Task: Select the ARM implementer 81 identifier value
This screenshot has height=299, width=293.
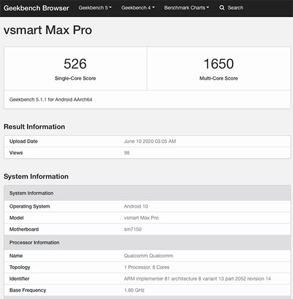Action: tap(197, 279)
